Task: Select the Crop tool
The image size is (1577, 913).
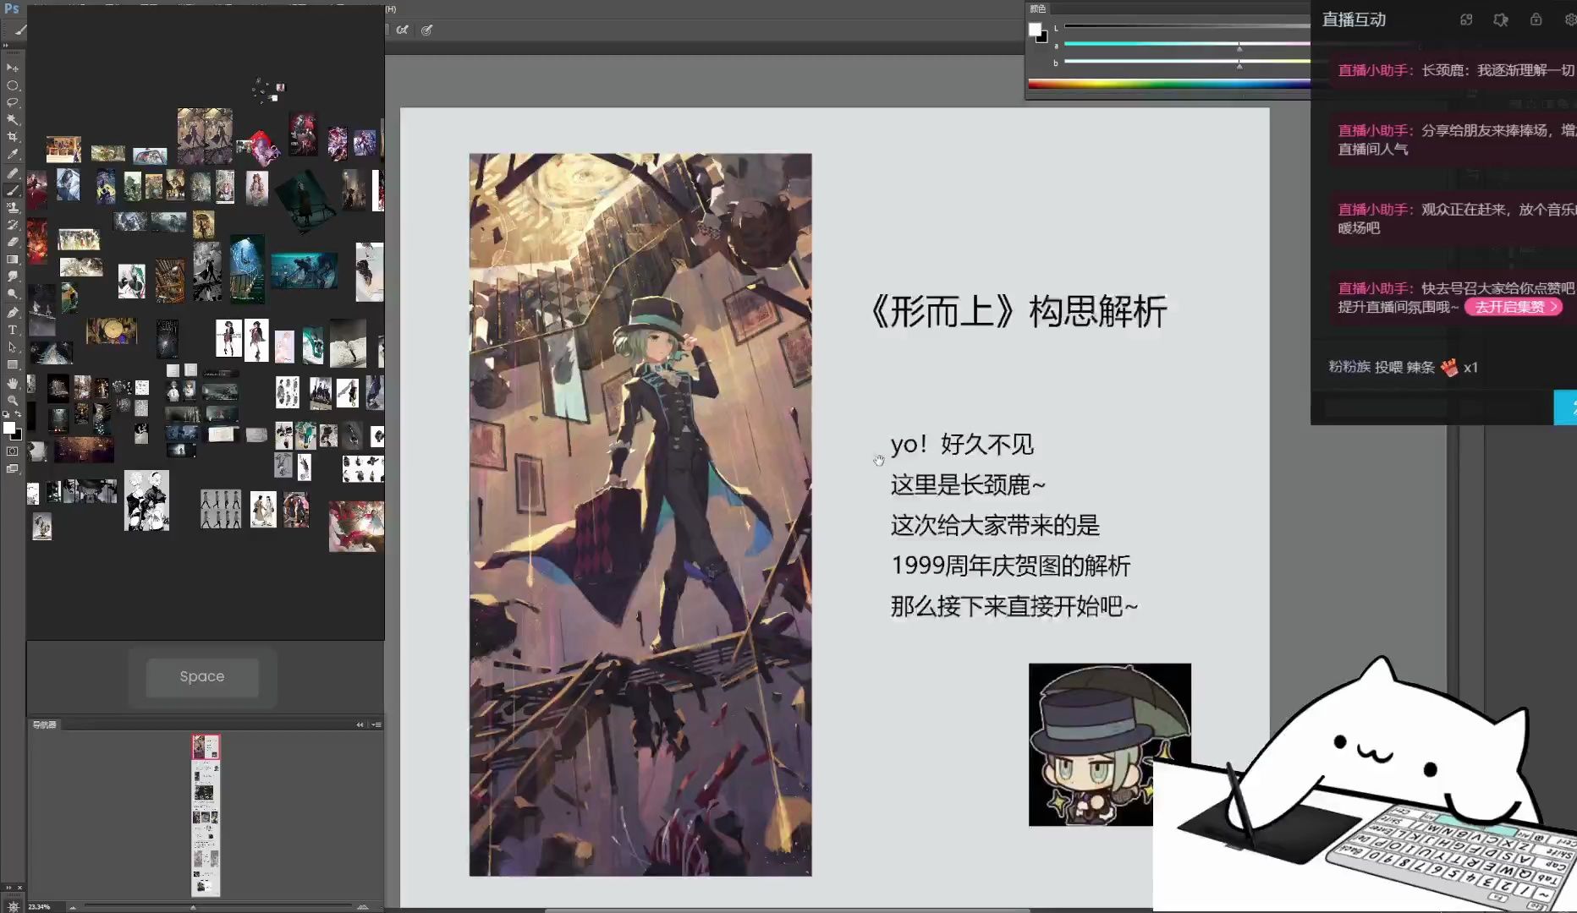Action: [x=13, y=137]
